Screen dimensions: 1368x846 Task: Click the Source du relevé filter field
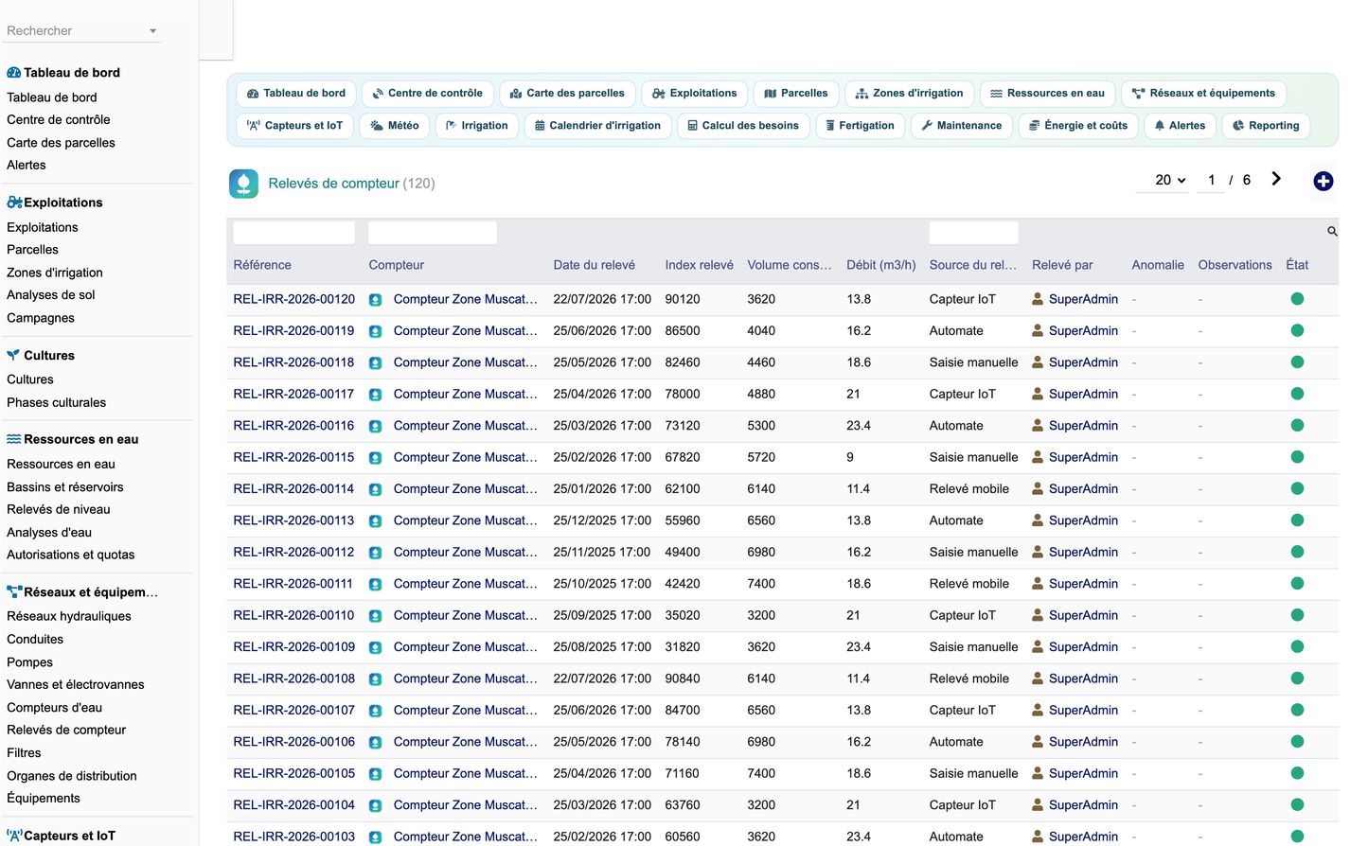coord(973,232)
